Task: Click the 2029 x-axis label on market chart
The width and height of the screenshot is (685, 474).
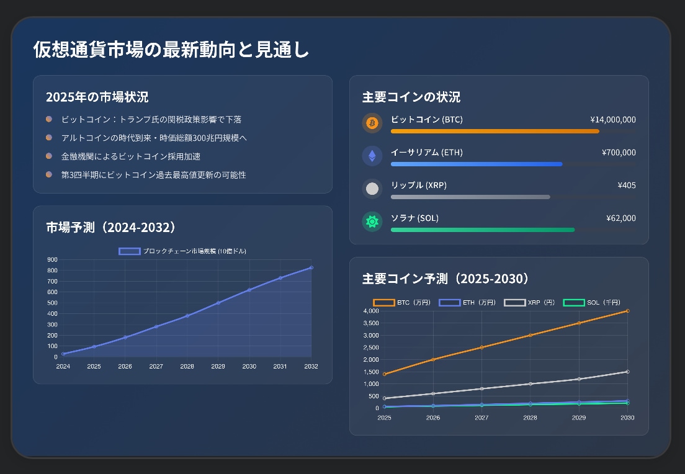Action: pos(218,366)
